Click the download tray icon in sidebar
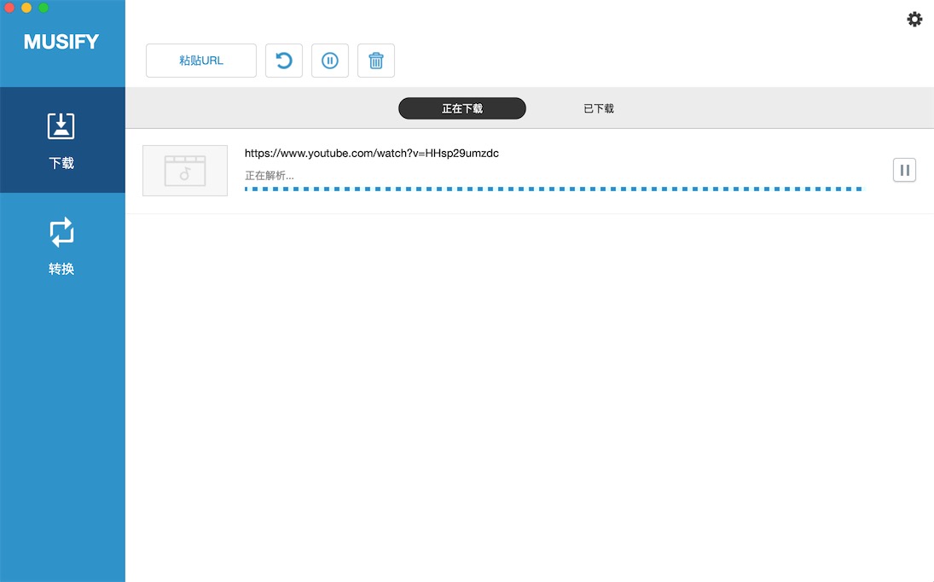The height and width of the screenshot is (582, 934). 61,125
